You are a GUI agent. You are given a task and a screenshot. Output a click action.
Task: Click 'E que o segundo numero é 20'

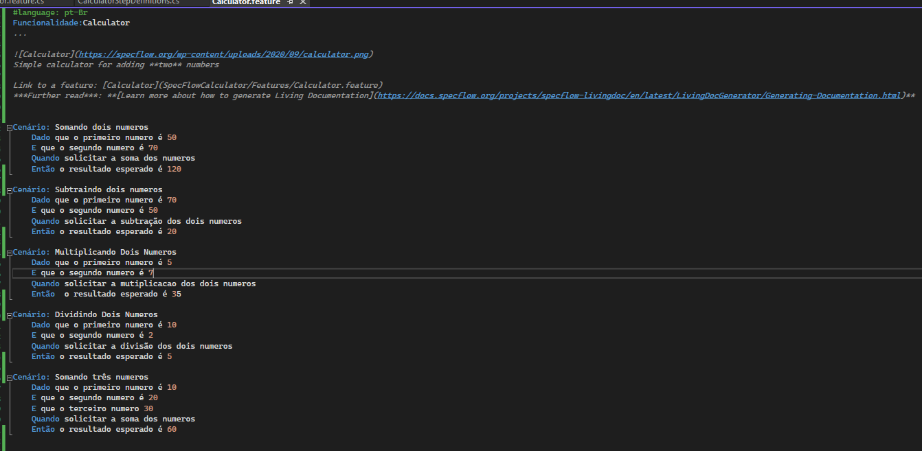point(95,397)
